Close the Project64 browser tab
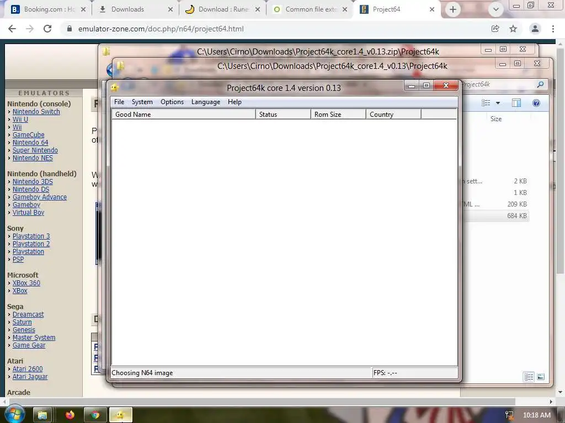 [432, 9]
